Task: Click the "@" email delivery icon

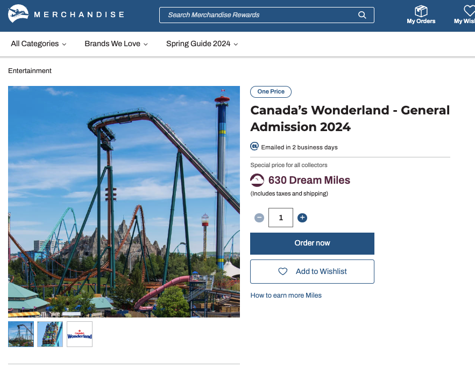Action: pyautogui.click(x=253, y=147)
